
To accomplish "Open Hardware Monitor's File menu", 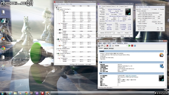I will (x=55, y=4).
